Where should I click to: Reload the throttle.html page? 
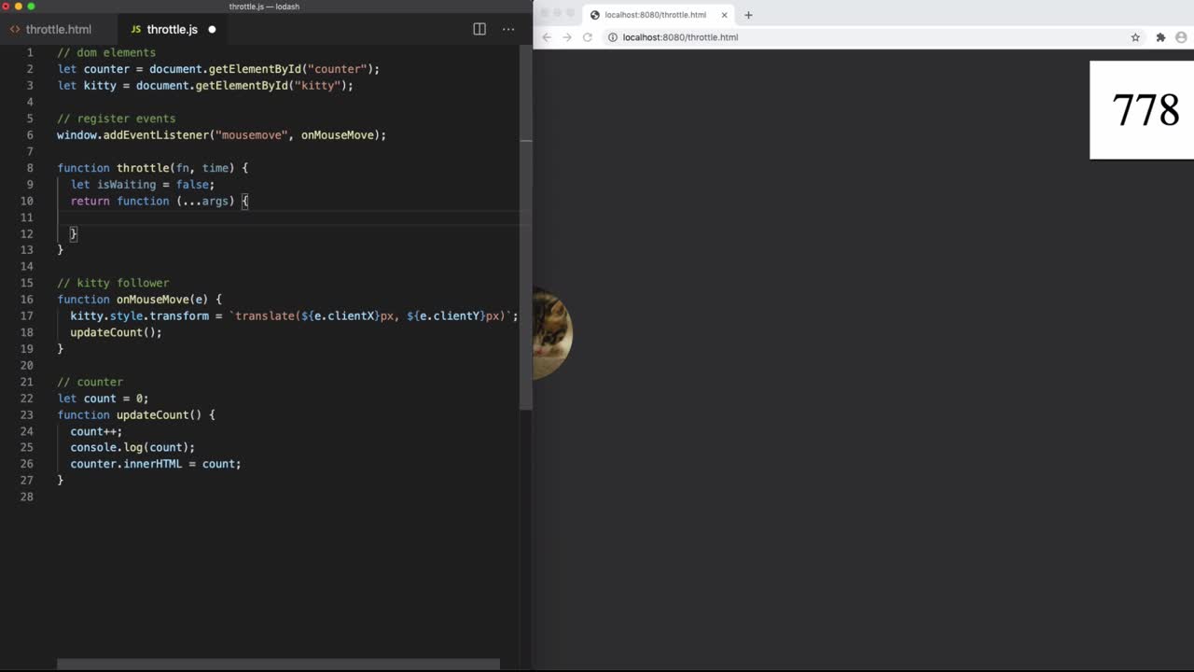(x=588, y=37)
